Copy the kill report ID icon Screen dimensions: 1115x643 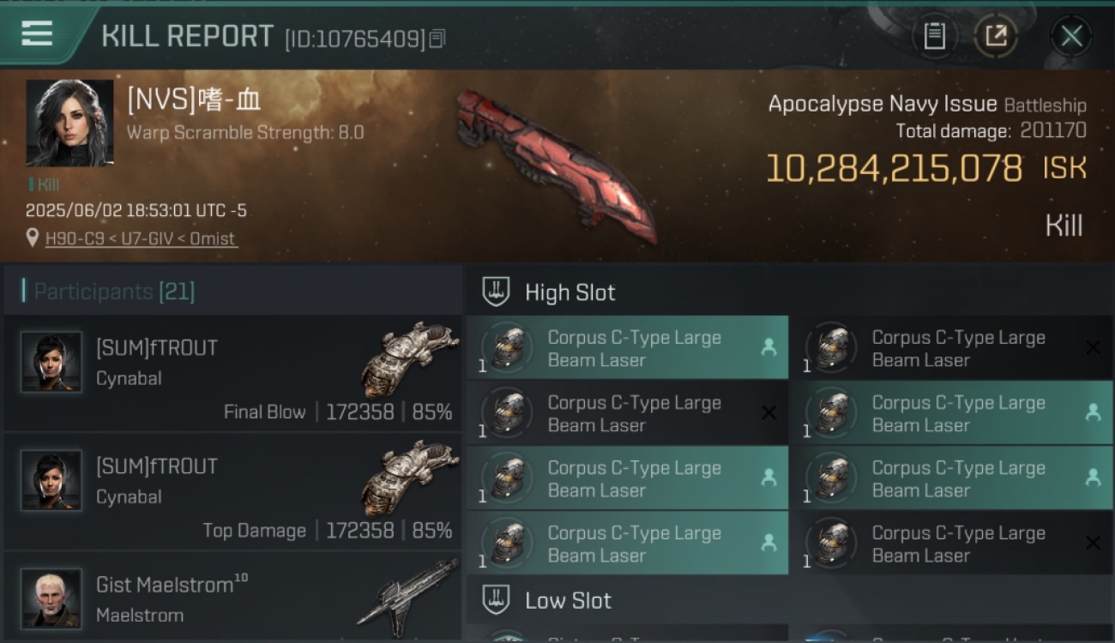(x=437, y=39)
